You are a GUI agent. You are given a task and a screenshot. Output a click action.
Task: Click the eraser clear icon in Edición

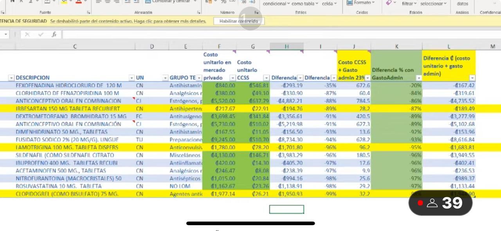point(389,3)
